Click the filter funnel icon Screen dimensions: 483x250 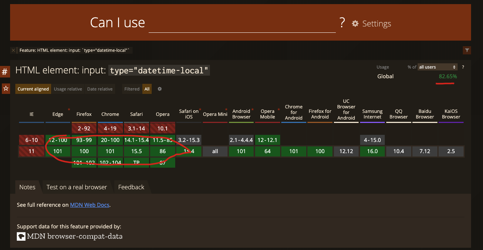(467, 50)
